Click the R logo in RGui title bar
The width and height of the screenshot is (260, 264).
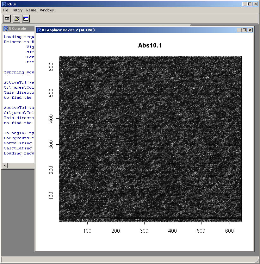(4, 4)
